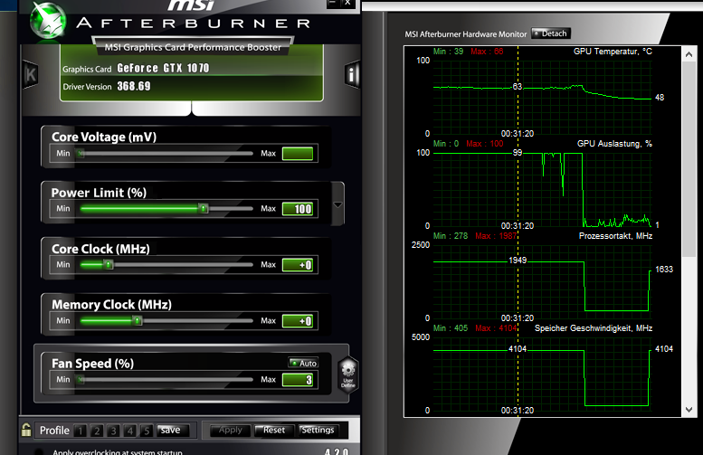Click the Prozessortakt graph
Screen dimensions: 703x455
543,281
